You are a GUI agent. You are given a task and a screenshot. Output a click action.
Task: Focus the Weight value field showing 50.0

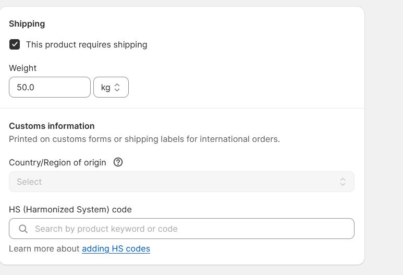pyautogui.click(x=50, y=87)
